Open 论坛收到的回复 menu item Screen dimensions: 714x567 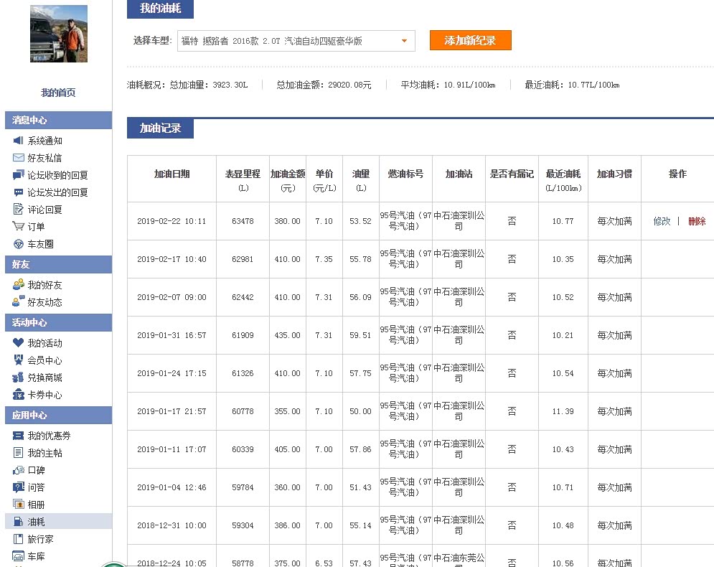pyautogui.click(x=57, y=175)
